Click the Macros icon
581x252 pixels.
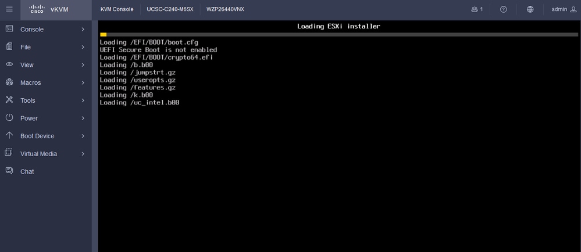pos(10,82)
